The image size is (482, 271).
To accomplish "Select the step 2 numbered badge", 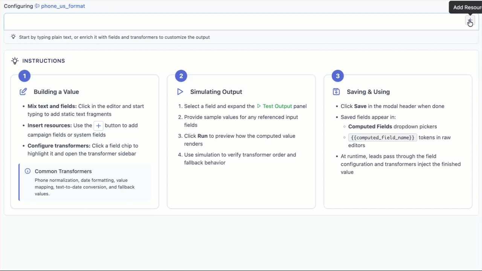I will (181, 76).
